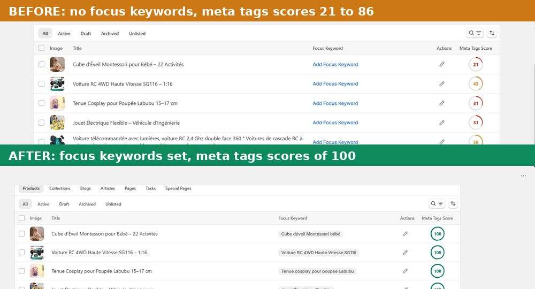
Task: Click the Meta Tags Score header in the BEFORE list
Action: [476, 48]
